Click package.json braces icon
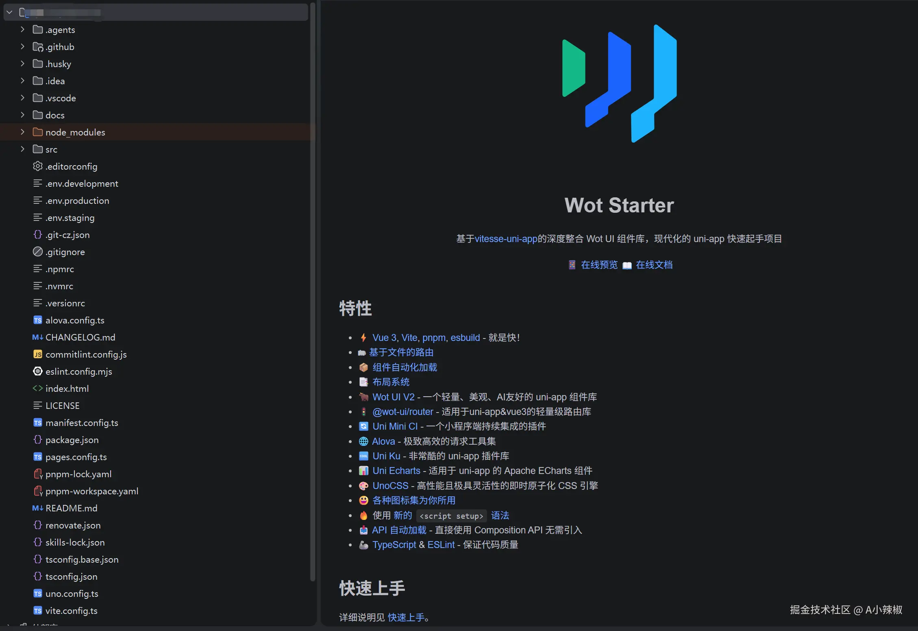Screen dimensions: 918x631 38,440
